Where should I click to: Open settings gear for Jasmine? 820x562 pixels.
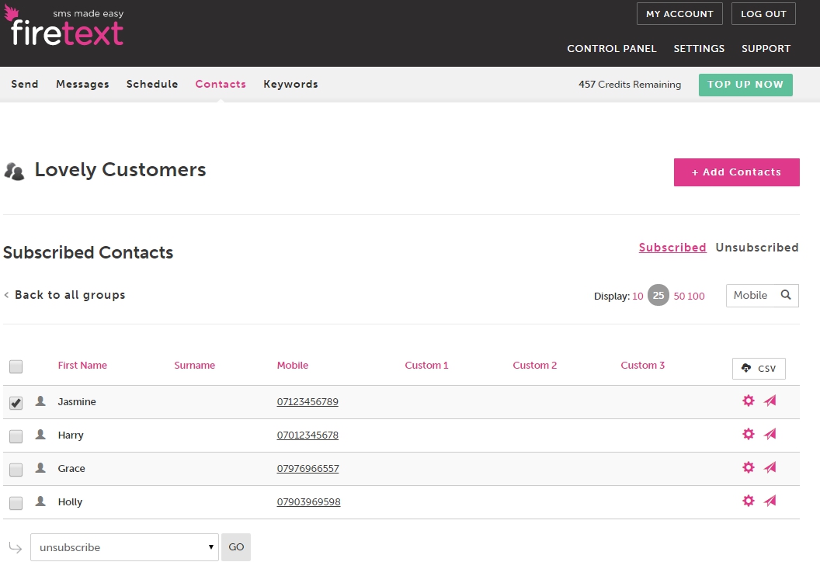point(749,401)
